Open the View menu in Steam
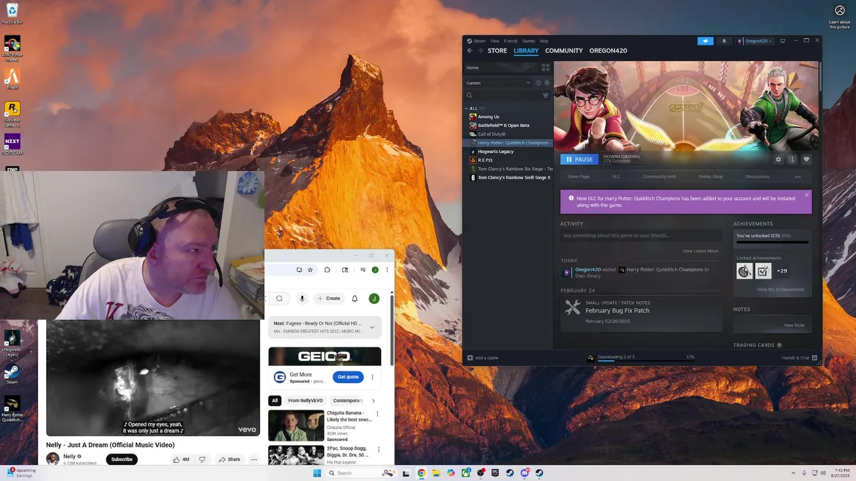Screen dimensions: 856x481 495,41
